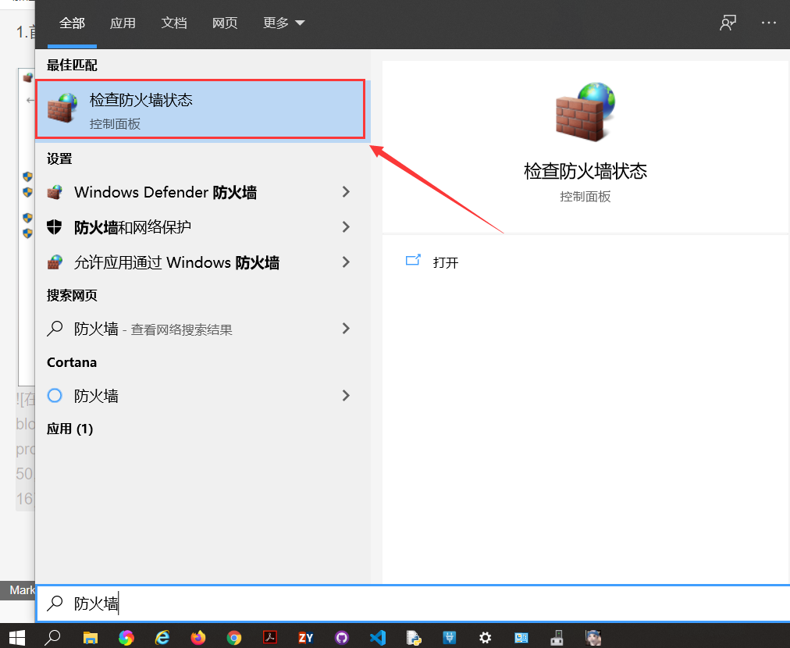Image resolution: width=790 pixels, height=648 pixels.
Task: Expand the Cortana 防火墙 entry chevron
Action: click(x=346, y=396)
